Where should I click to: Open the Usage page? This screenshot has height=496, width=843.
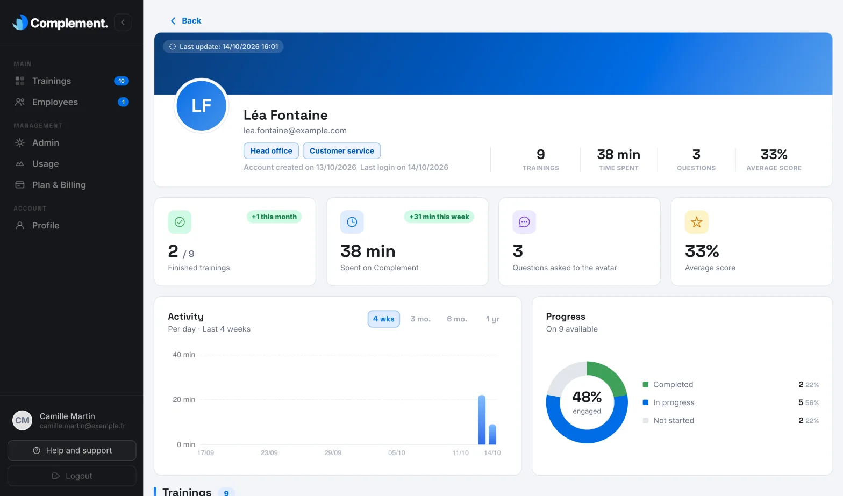72,164
